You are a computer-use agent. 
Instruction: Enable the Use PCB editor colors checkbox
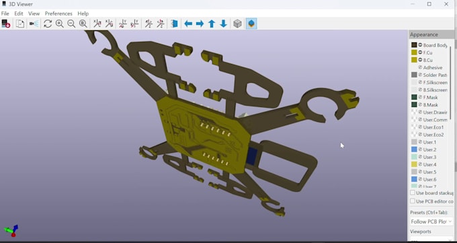click(x=413, y=201)
